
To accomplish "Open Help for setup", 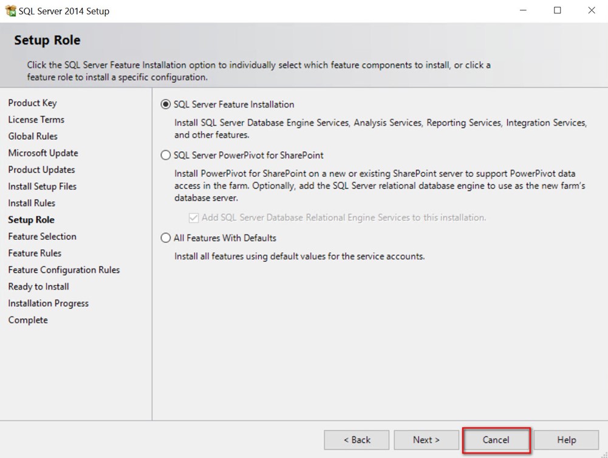I will [566, 440].
